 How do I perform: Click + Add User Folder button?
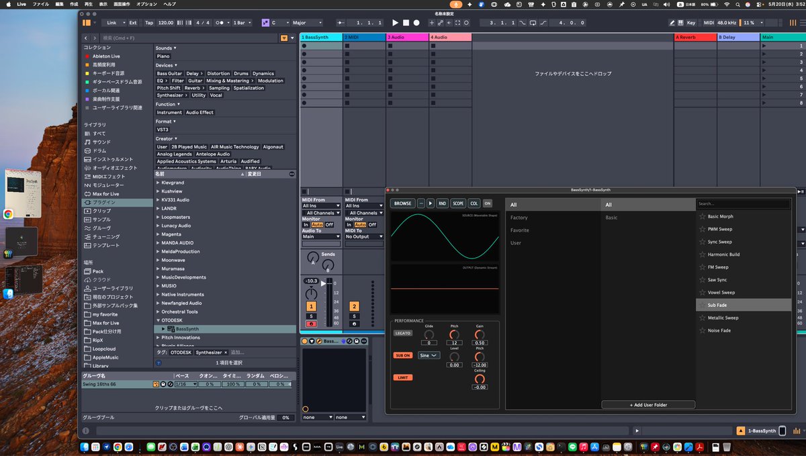(648, 405)
